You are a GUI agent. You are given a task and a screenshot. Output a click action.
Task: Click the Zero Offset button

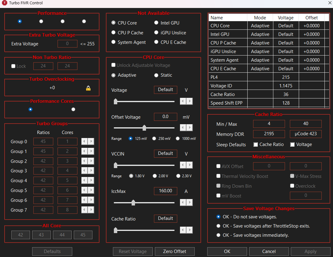pos(174,251)
